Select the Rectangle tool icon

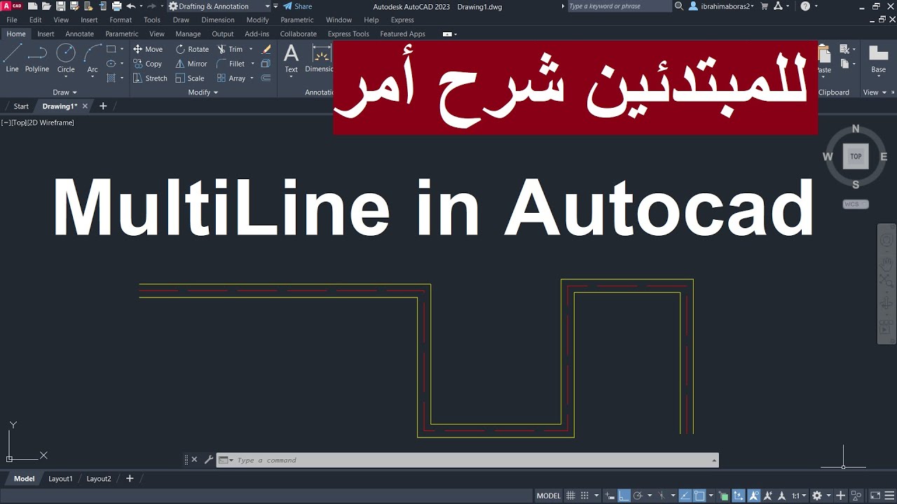click(111, 49)
